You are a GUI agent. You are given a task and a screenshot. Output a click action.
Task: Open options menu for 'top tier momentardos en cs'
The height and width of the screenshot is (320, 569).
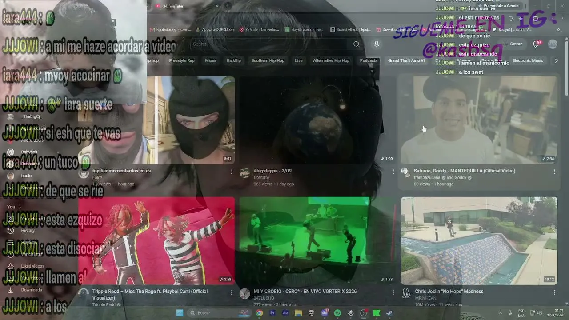232,172
